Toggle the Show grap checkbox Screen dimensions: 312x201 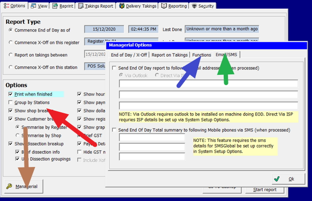point(79,127)
